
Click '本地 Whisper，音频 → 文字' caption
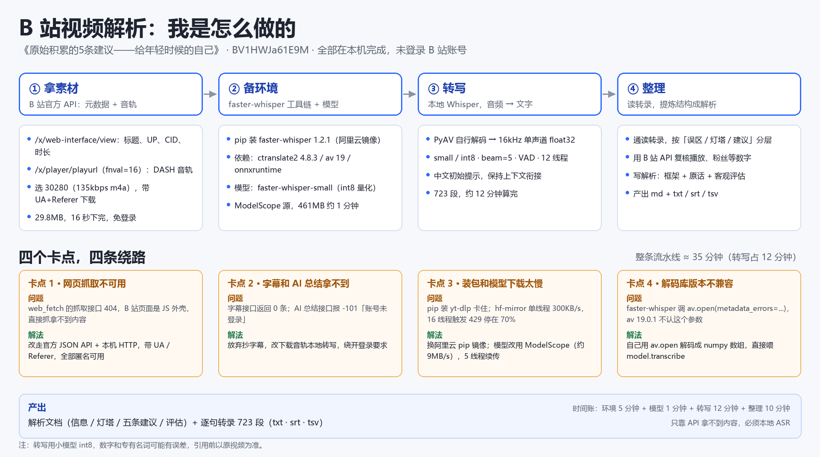click(480, 104)
